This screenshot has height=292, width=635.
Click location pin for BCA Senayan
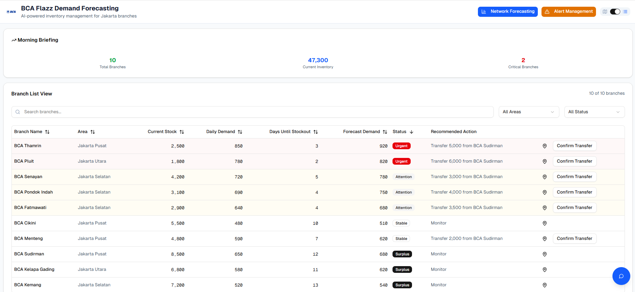545,177
